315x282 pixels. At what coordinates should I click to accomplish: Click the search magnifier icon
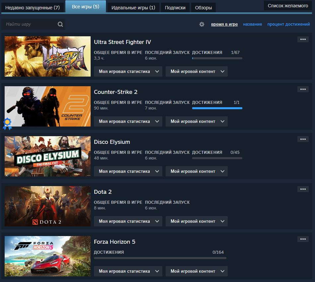click(x=60, y=24)
